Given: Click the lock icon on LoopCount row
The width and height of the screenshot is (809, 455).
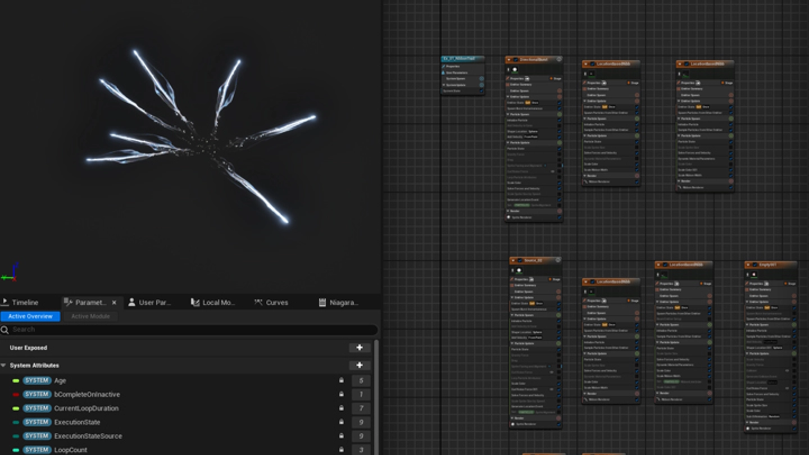Looking at the screenshot, I should click(x=341, y=449).
